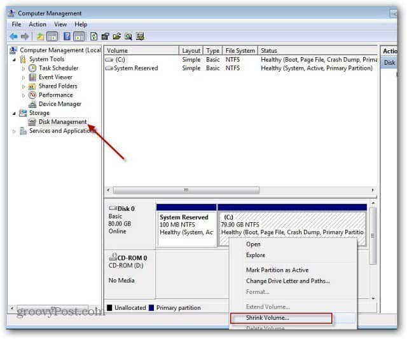Click the blue Primary partition legend swatch

click(x=151, y=308)
